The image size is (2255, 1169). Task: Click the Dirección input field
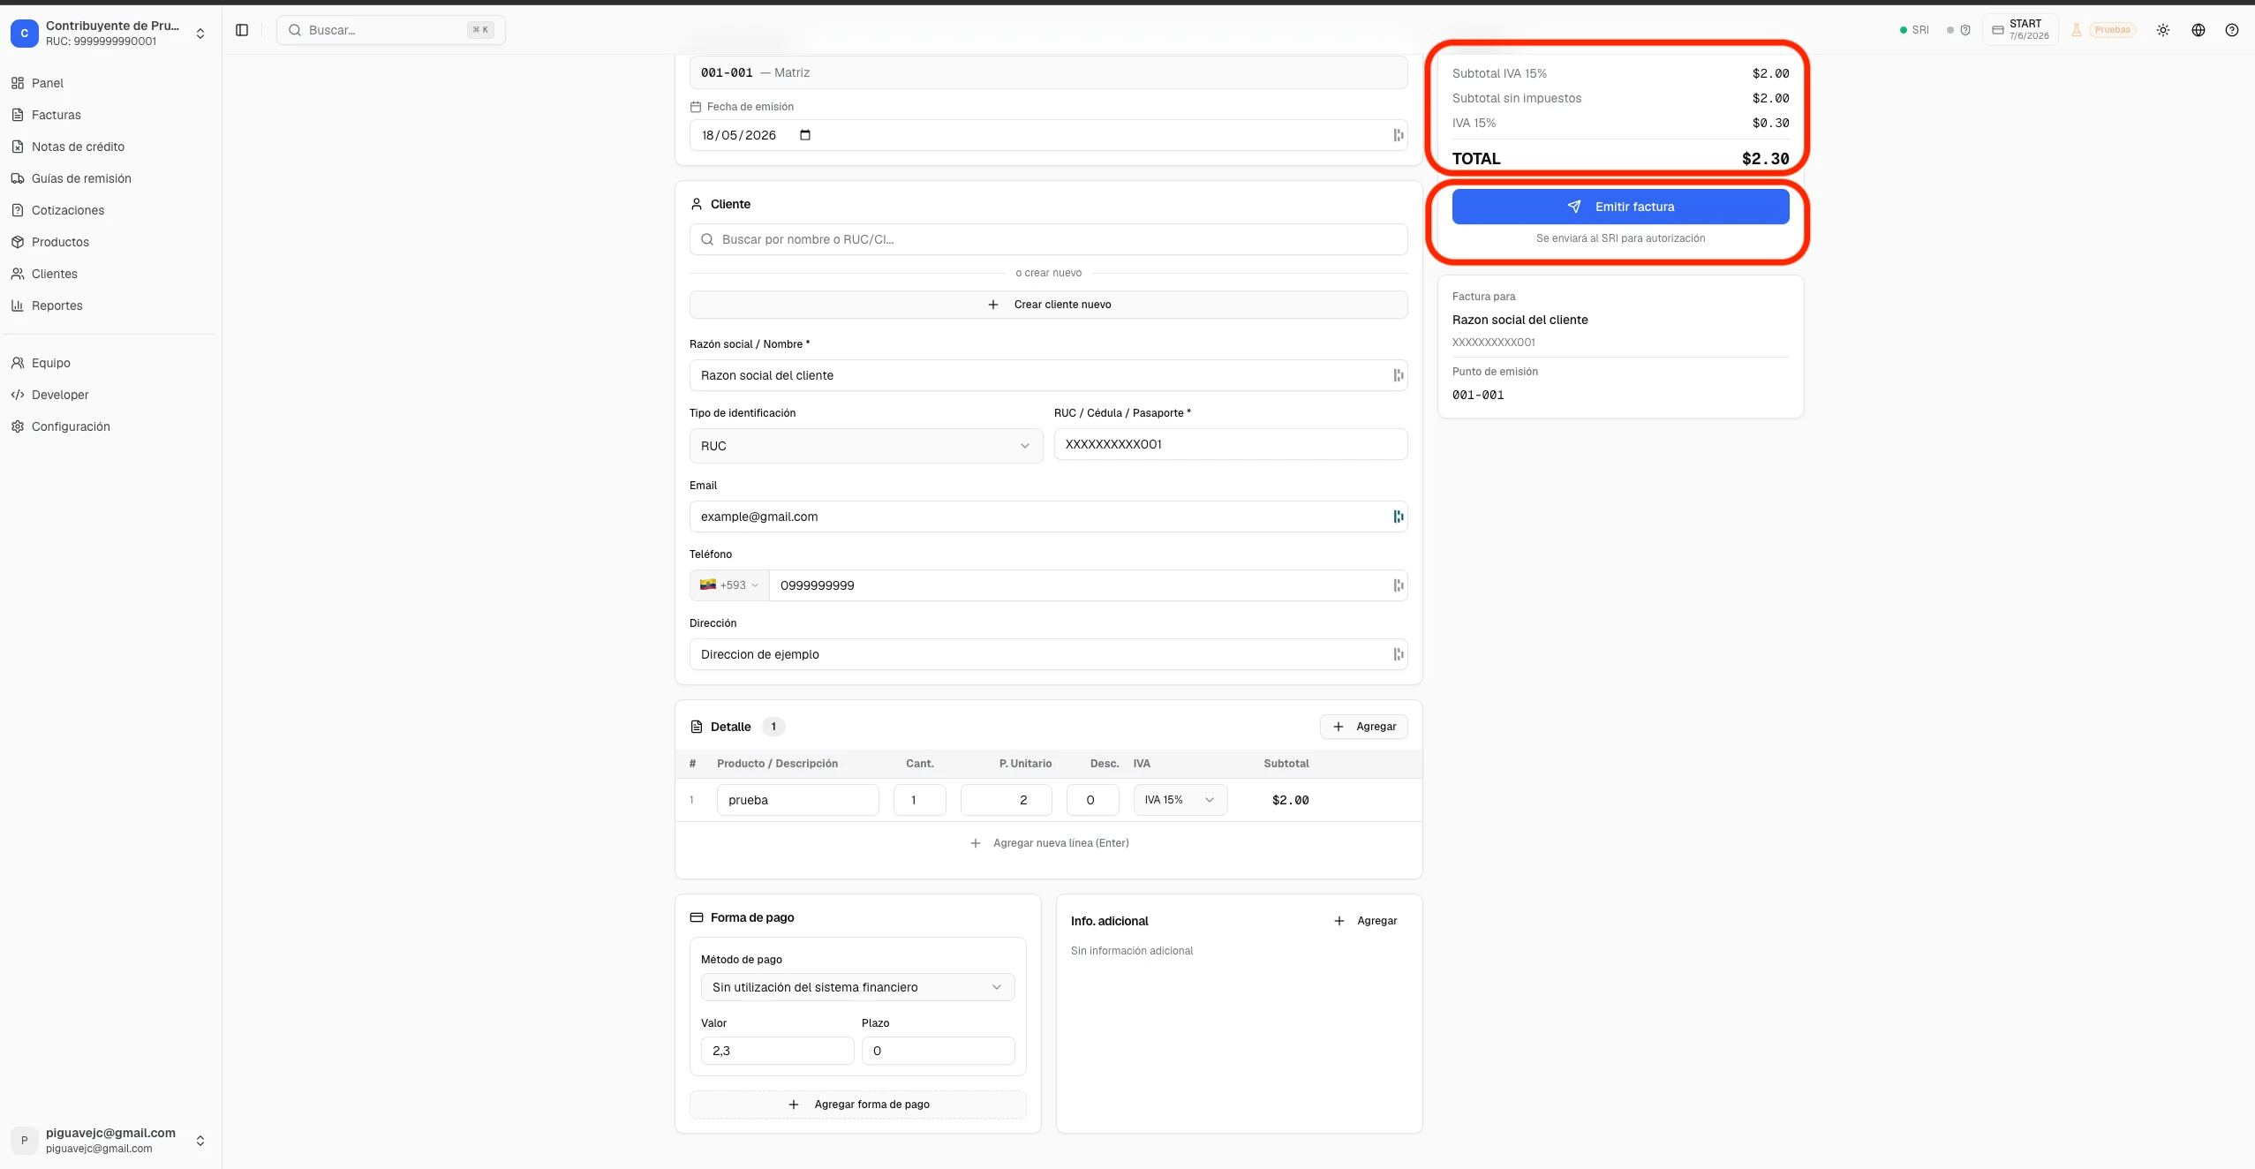tap(1048, 654)
